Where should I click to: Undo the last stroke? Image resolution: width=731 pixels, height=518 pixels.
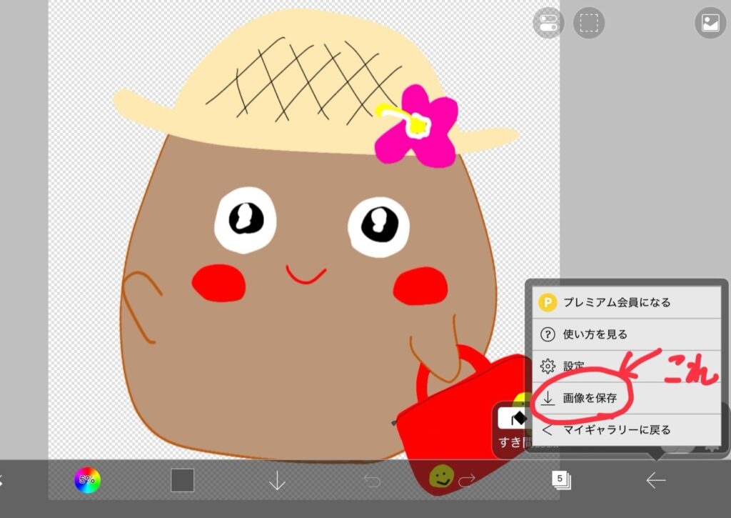coord(372,481)
